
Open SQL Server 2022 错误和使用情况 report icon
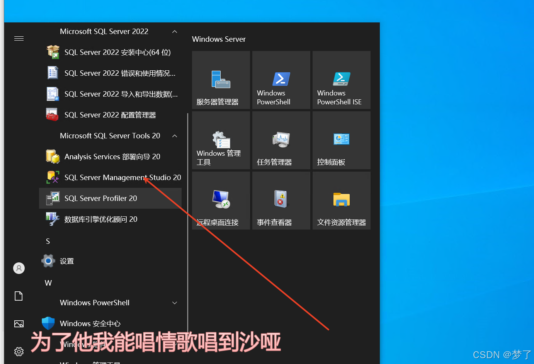tap(53, 73)
